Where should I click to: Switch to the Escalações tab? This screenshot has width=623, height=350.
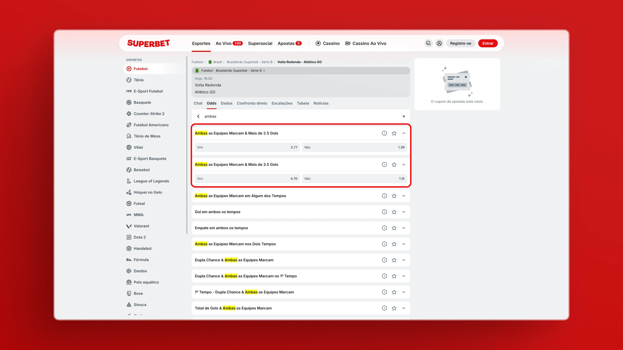click(x=282, y=103)
